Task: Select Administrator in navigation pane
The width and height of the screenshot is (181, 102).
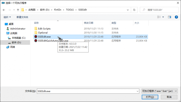Action: [18, 29]
